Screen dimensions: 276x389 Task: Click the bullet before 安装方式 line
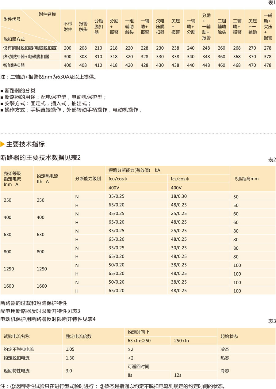click(2, 104)
